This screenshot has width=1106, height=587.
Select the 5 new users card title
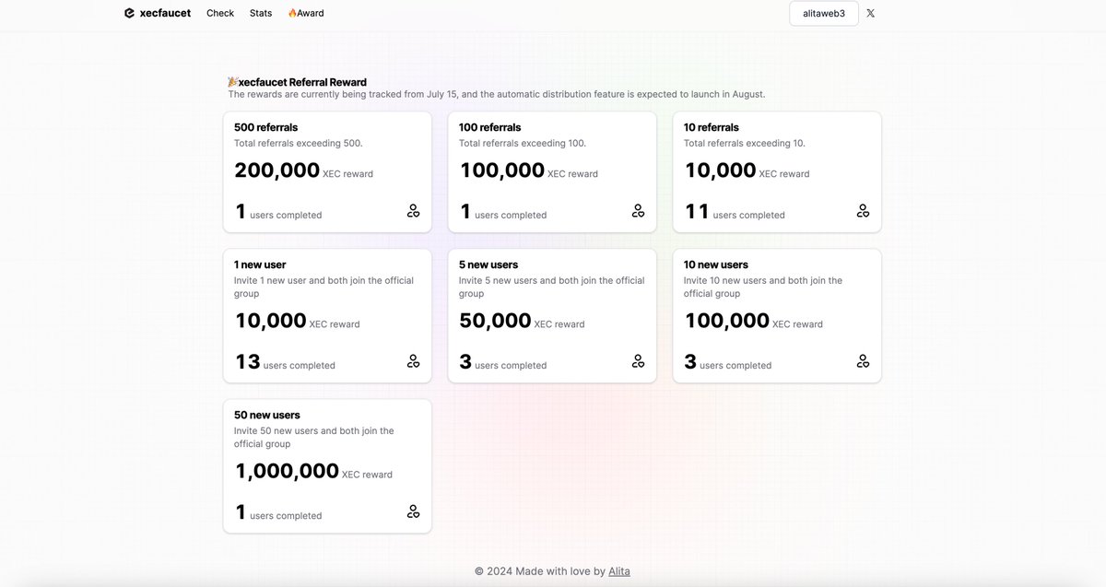click(x=488, y=264)
